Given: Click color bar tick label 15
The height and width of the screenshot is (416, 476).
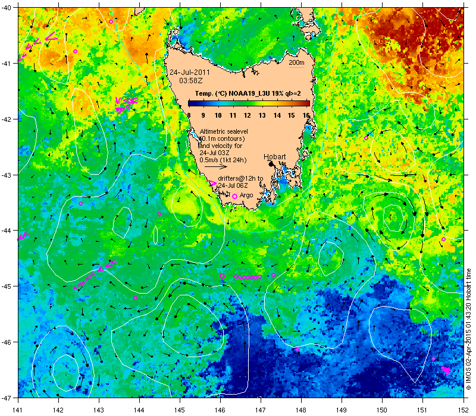Looking at the screenshot, I should [x=292, y=115].
